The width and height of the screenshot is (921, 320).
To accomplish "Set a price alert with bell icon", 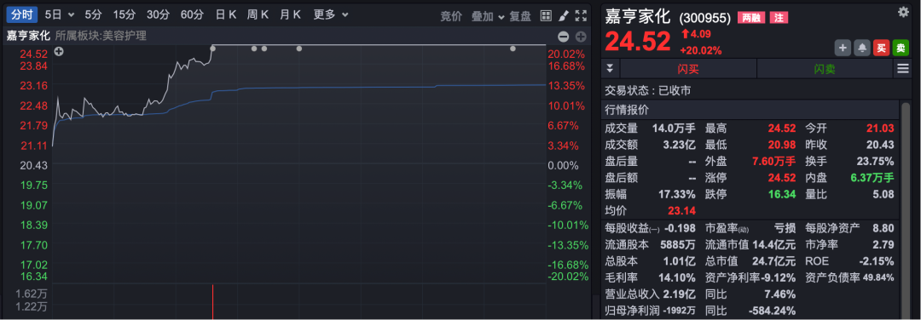I will pyautogui.click(x=862, y=48).
